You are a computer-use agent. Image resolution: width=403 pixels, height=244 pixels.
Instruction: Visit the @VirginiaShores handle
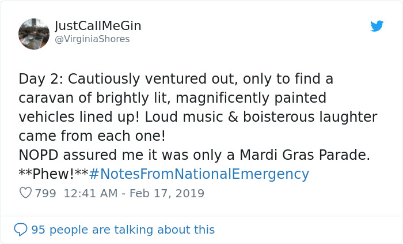[x=92, y=39]
